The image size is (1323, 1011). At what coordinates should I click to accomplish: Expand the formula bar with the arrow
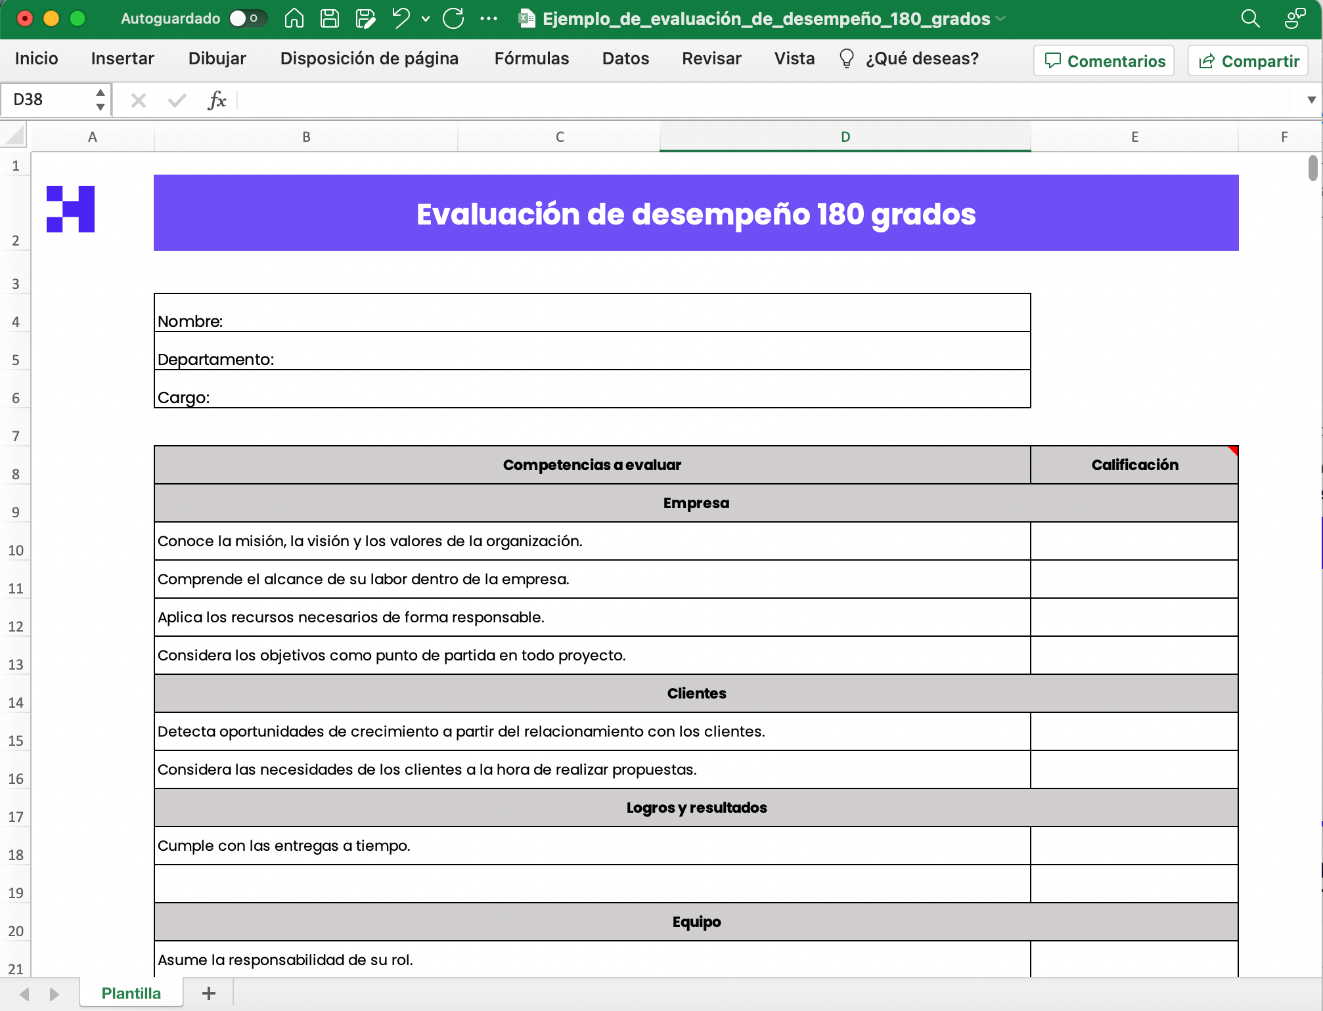coord(1311,100)
